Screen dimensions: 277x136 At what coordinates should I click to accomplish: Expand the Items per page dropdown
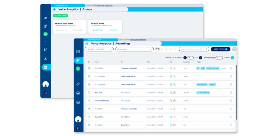(219, 58)
